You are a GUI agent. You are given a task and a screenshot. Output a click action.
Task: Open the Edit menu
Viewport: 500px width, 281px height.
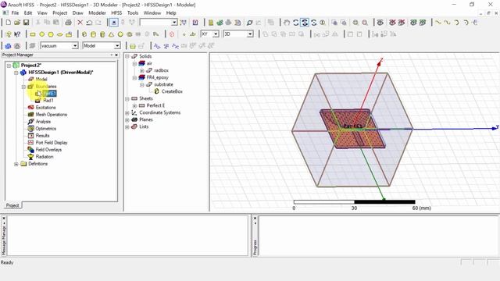[x=28, y=13]
